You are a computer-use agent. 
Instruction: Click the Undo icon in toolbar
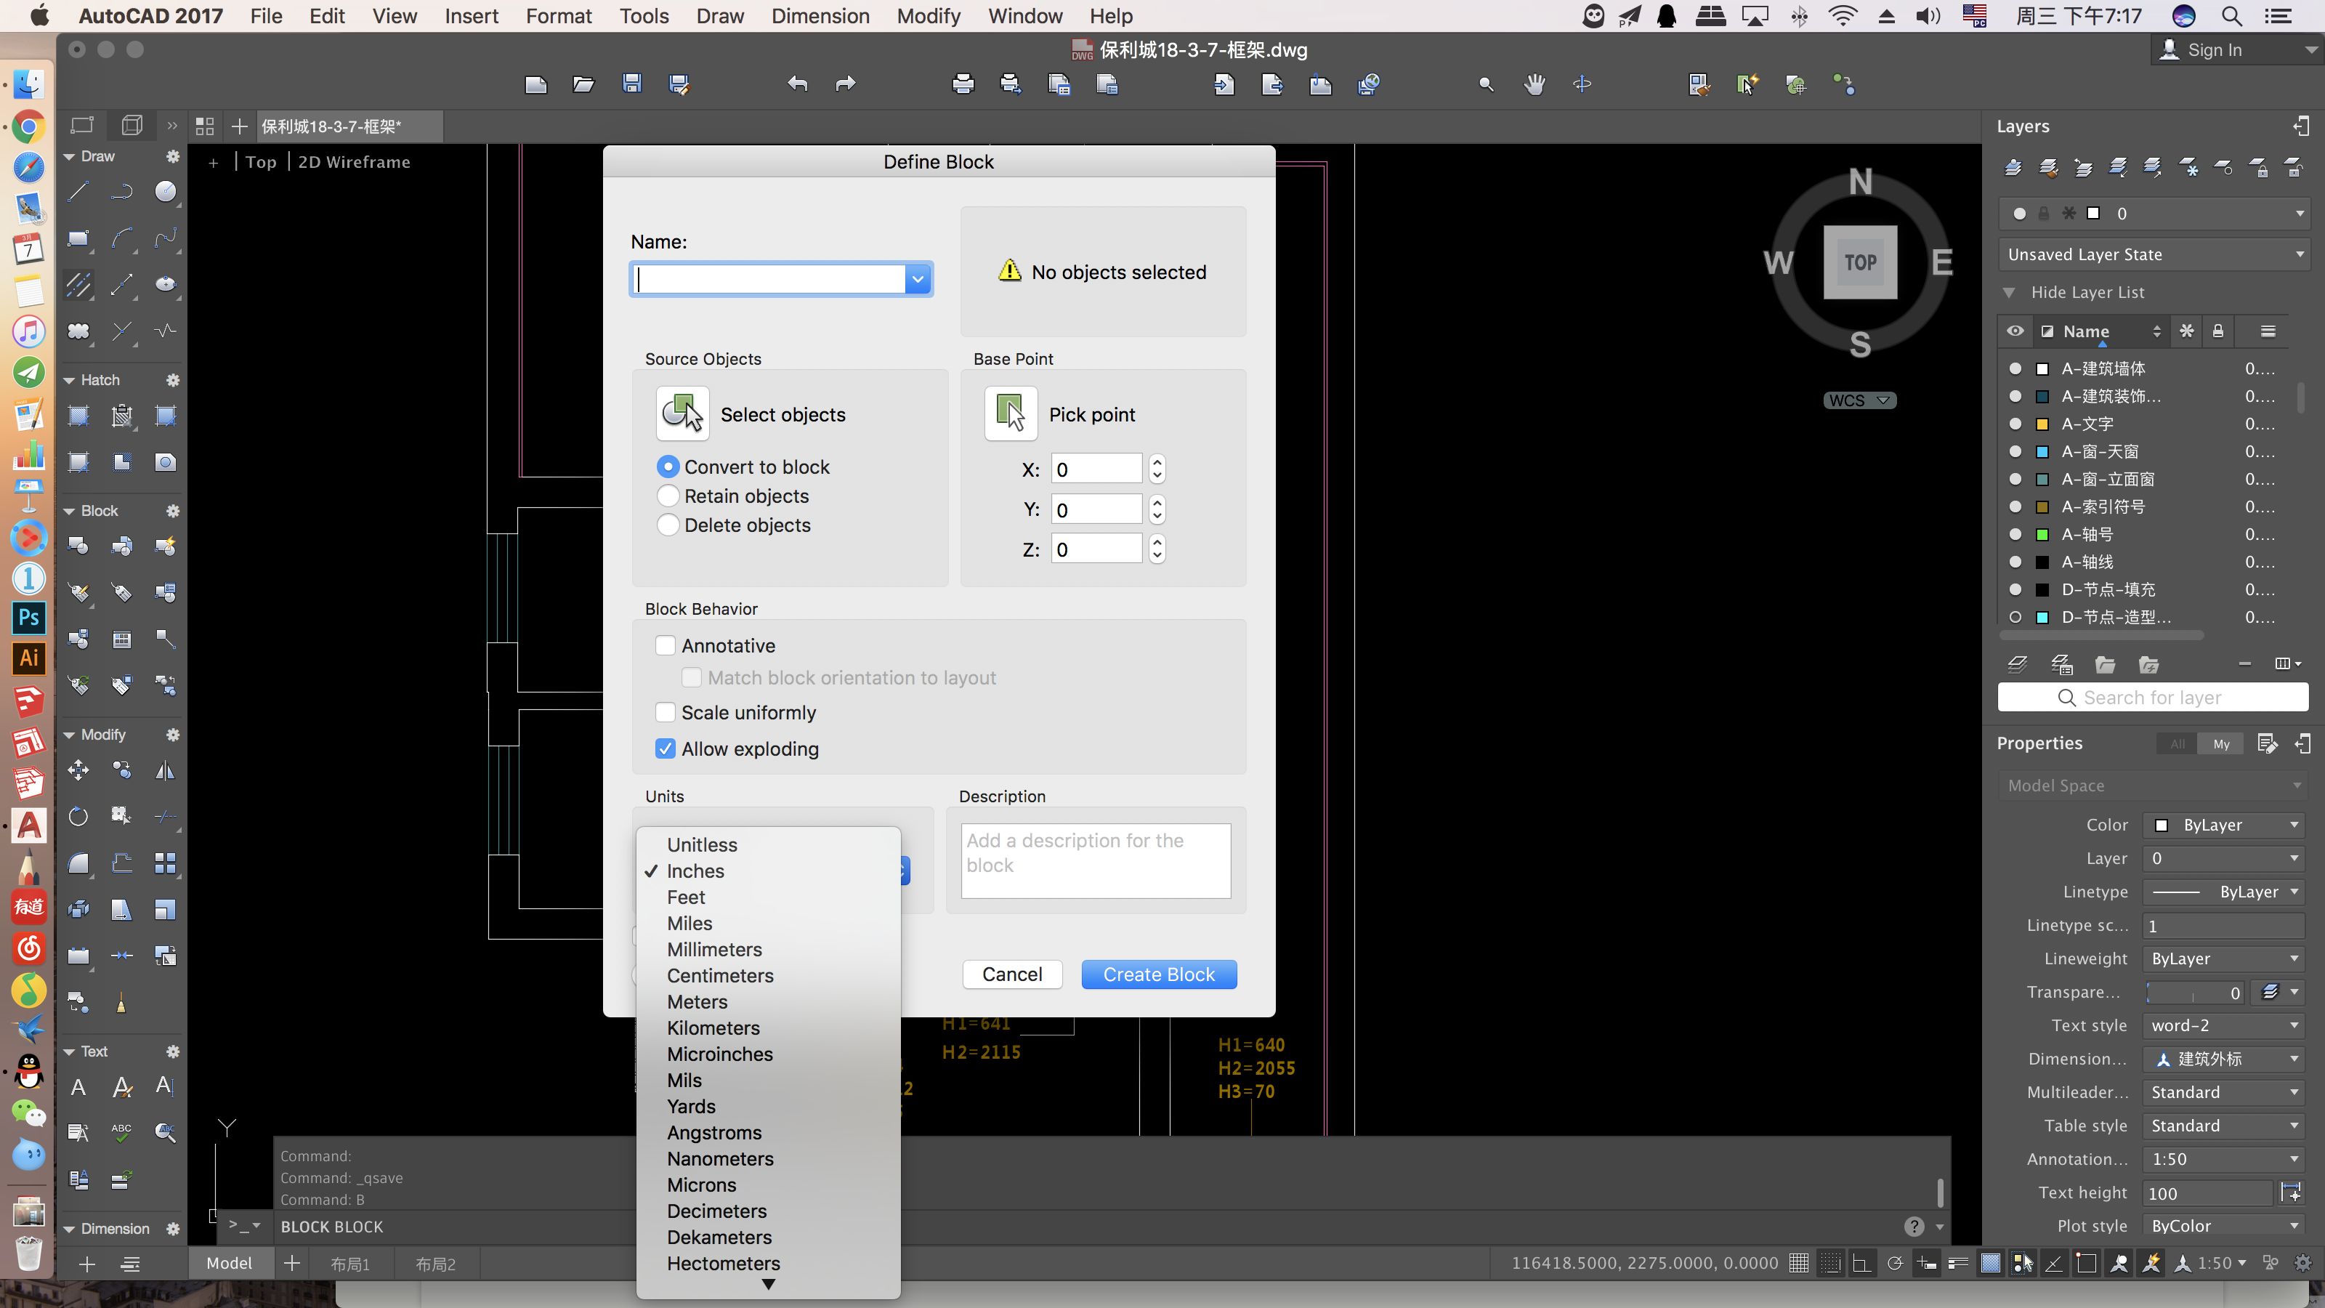797,83
